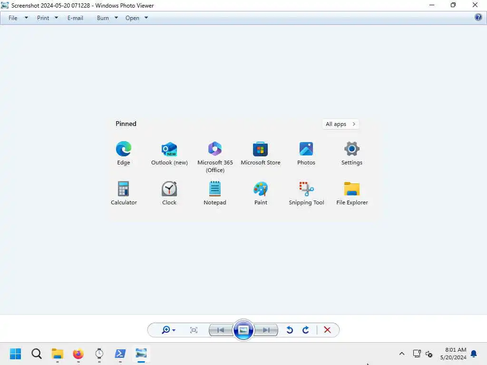Screen dimensions: 487x365
Task: Click the File Explorer icon in image
Action: pos(352,189)
